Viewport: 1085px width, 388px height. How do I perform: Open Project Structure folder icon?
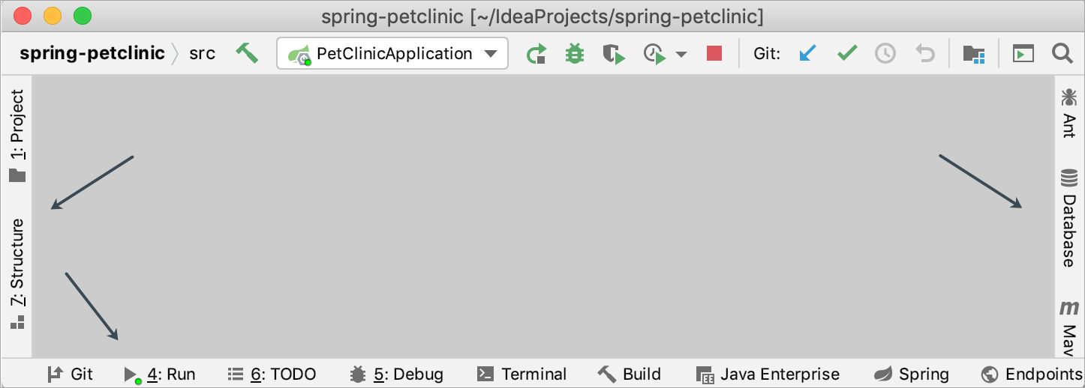click(974, 54)
